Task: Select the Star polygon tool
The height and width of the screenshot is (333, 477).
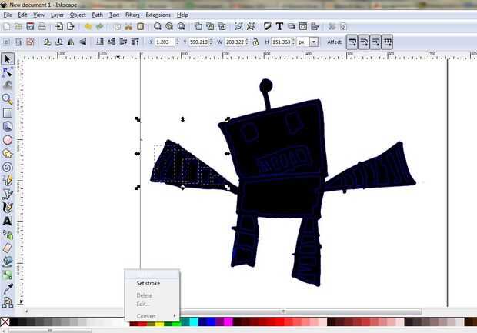Action: (x=8, y=154)
